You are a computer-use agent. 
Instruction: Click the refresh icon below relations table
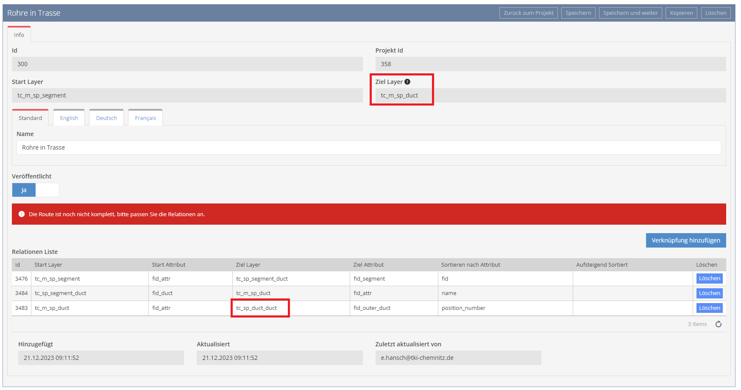pos(719,324)
